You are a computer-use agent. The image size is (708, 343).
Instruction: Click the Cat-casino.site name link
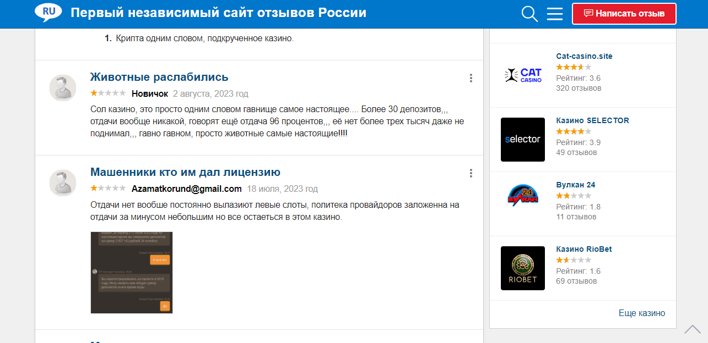pyautogui.click(x=584, y=56)
